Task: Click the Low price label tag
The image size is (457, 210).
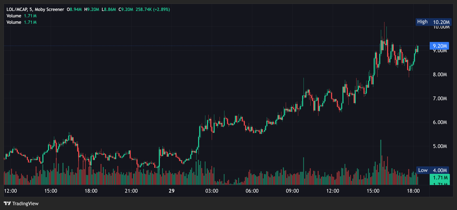Action: (x=423, y=170)
